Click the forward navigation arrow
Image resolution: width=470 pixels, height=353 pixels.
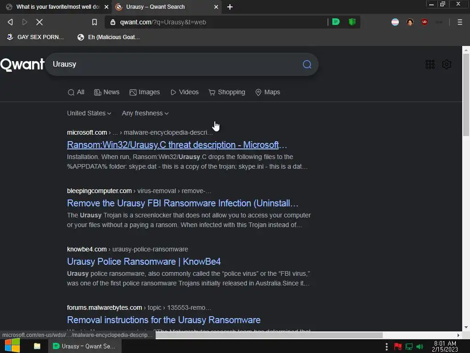click(x=25, y=22)
